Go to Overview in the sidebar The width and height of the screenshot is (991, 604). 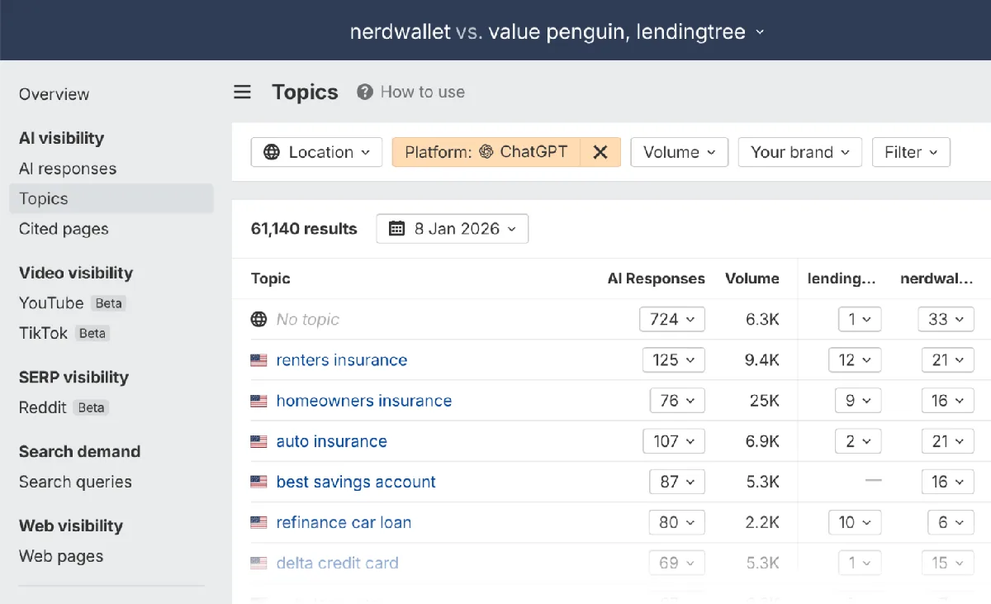55,94
